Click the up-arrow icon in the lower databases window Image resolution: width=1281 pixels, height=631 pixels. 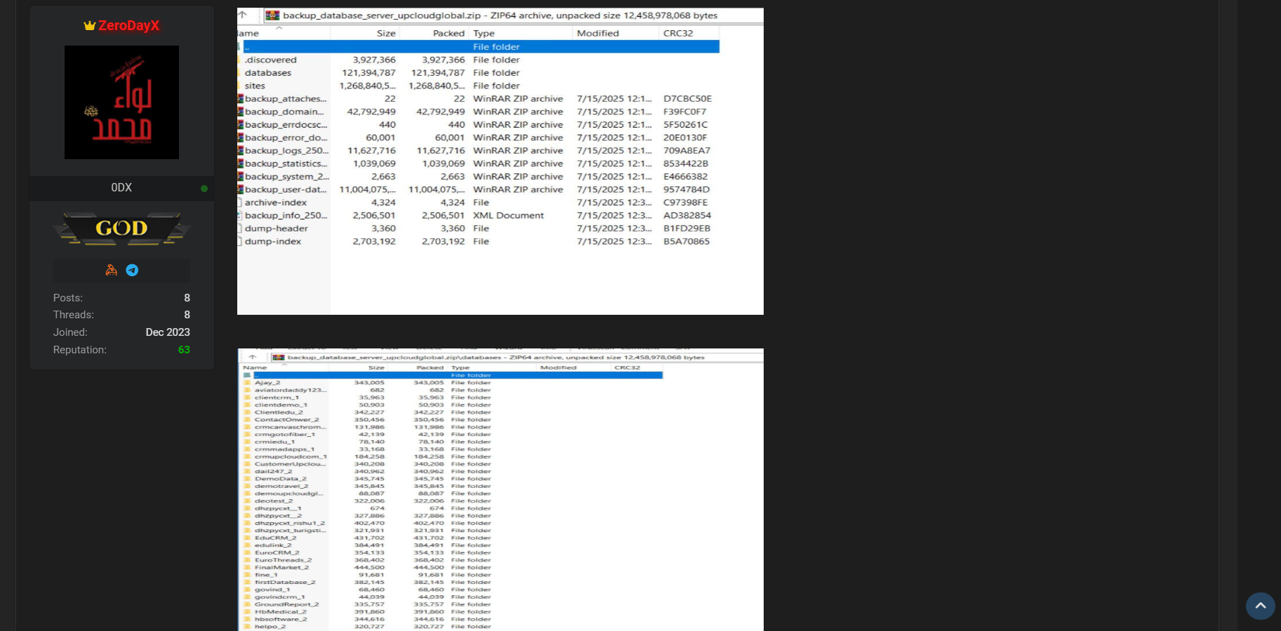pyautogui.click(x=253, y=357)
